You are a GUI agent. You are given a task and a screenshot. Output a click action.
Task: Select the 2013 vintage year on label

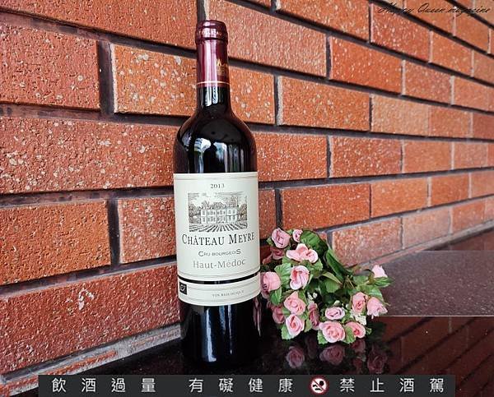(x=217, y=186)
